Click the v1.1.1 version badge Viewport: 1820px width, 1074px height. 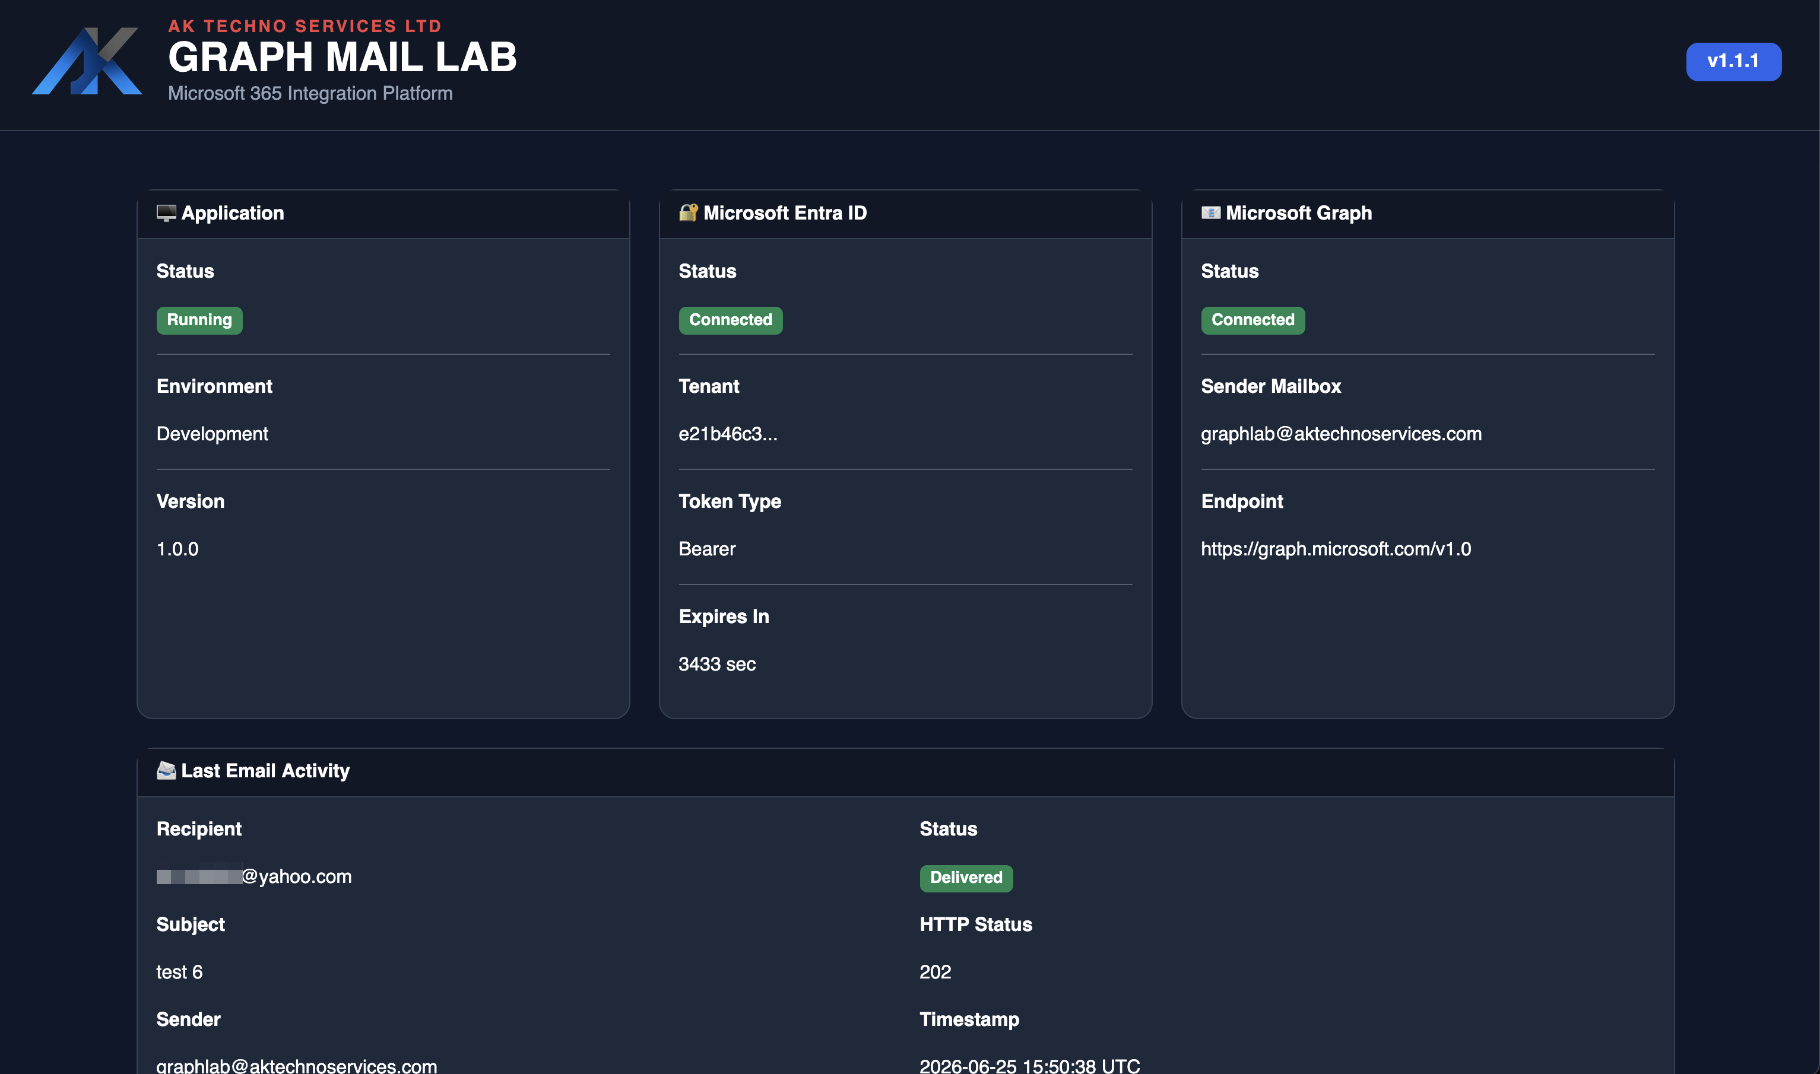point(1733,62)
